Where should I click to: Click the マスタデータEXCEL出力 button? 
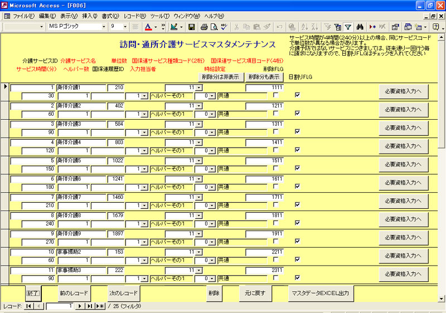(321, 293)
